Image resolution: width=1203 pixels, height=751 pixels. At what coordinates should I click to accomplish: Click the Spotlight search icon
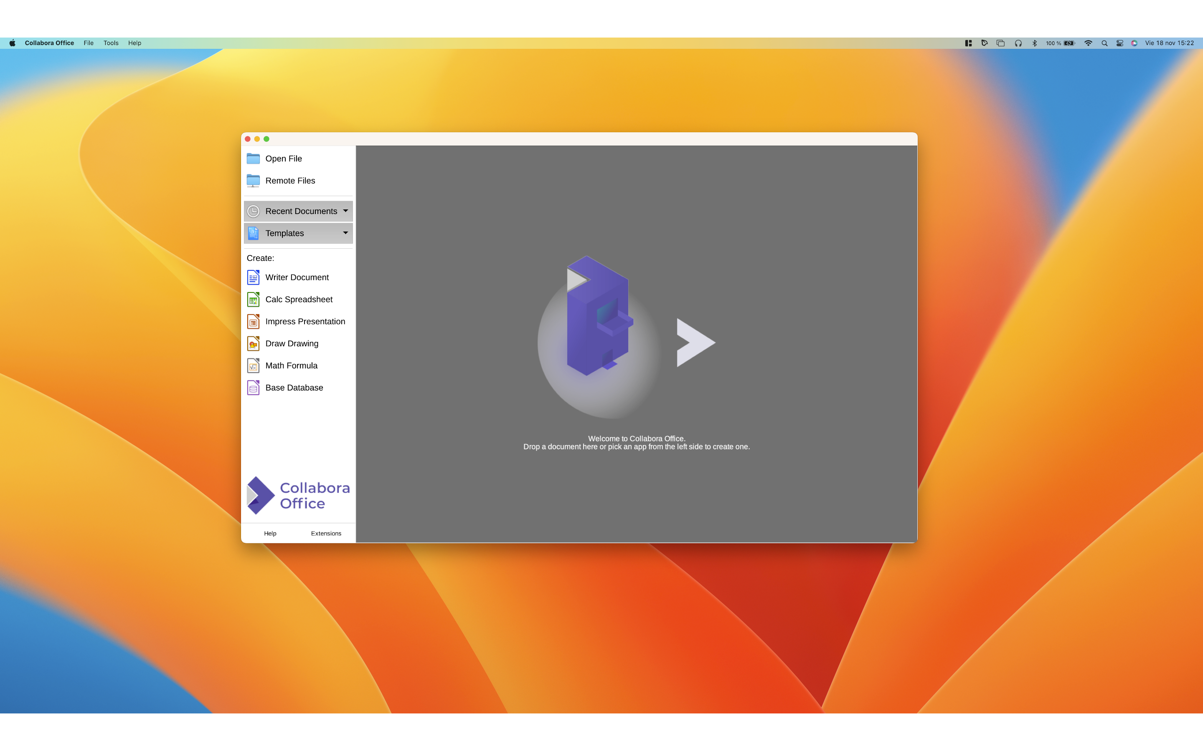tap(1104, 43)
